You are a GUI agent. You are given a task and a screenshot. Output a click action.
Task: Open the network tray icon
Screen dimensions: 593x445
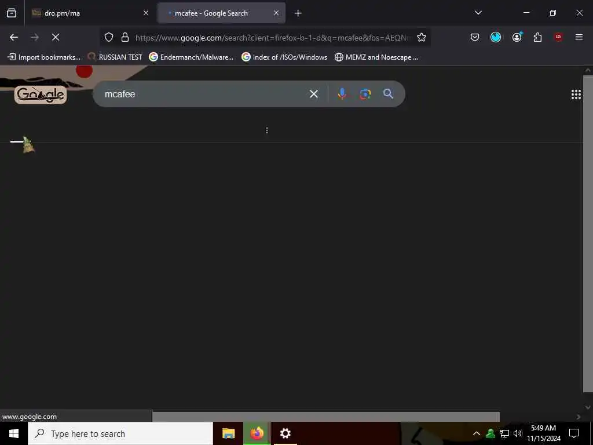click(x=504, y=433)
